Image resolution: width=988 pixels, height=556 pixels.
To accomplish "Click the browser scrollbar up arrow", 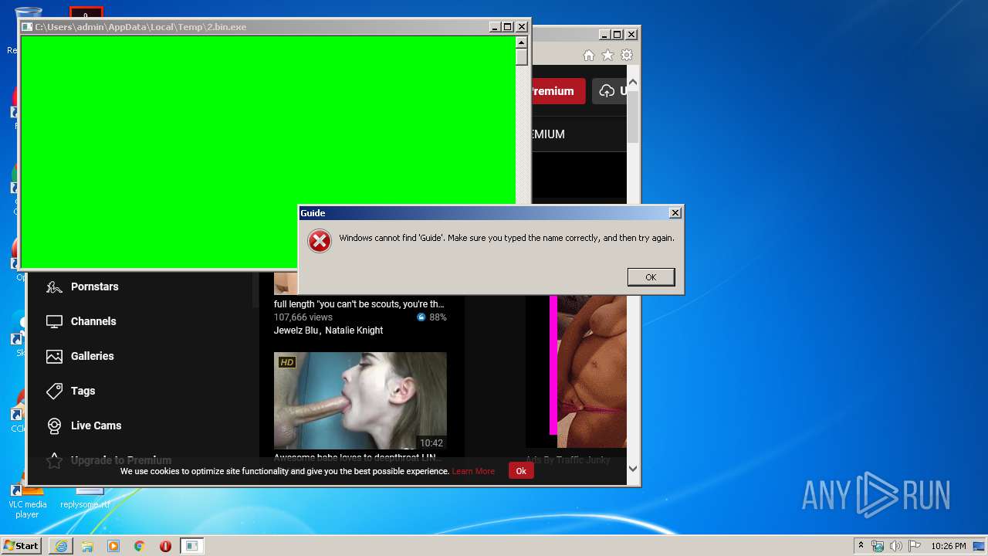I will (x=633, y=82).
